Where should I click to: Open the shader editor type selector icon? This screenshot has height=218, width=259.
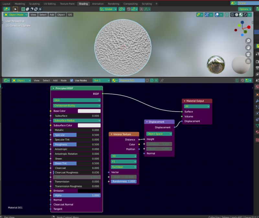(x=6, y=80)
